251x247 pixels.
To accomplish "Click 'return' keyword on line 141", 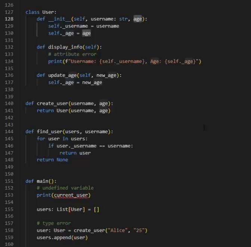I will 45,110.
